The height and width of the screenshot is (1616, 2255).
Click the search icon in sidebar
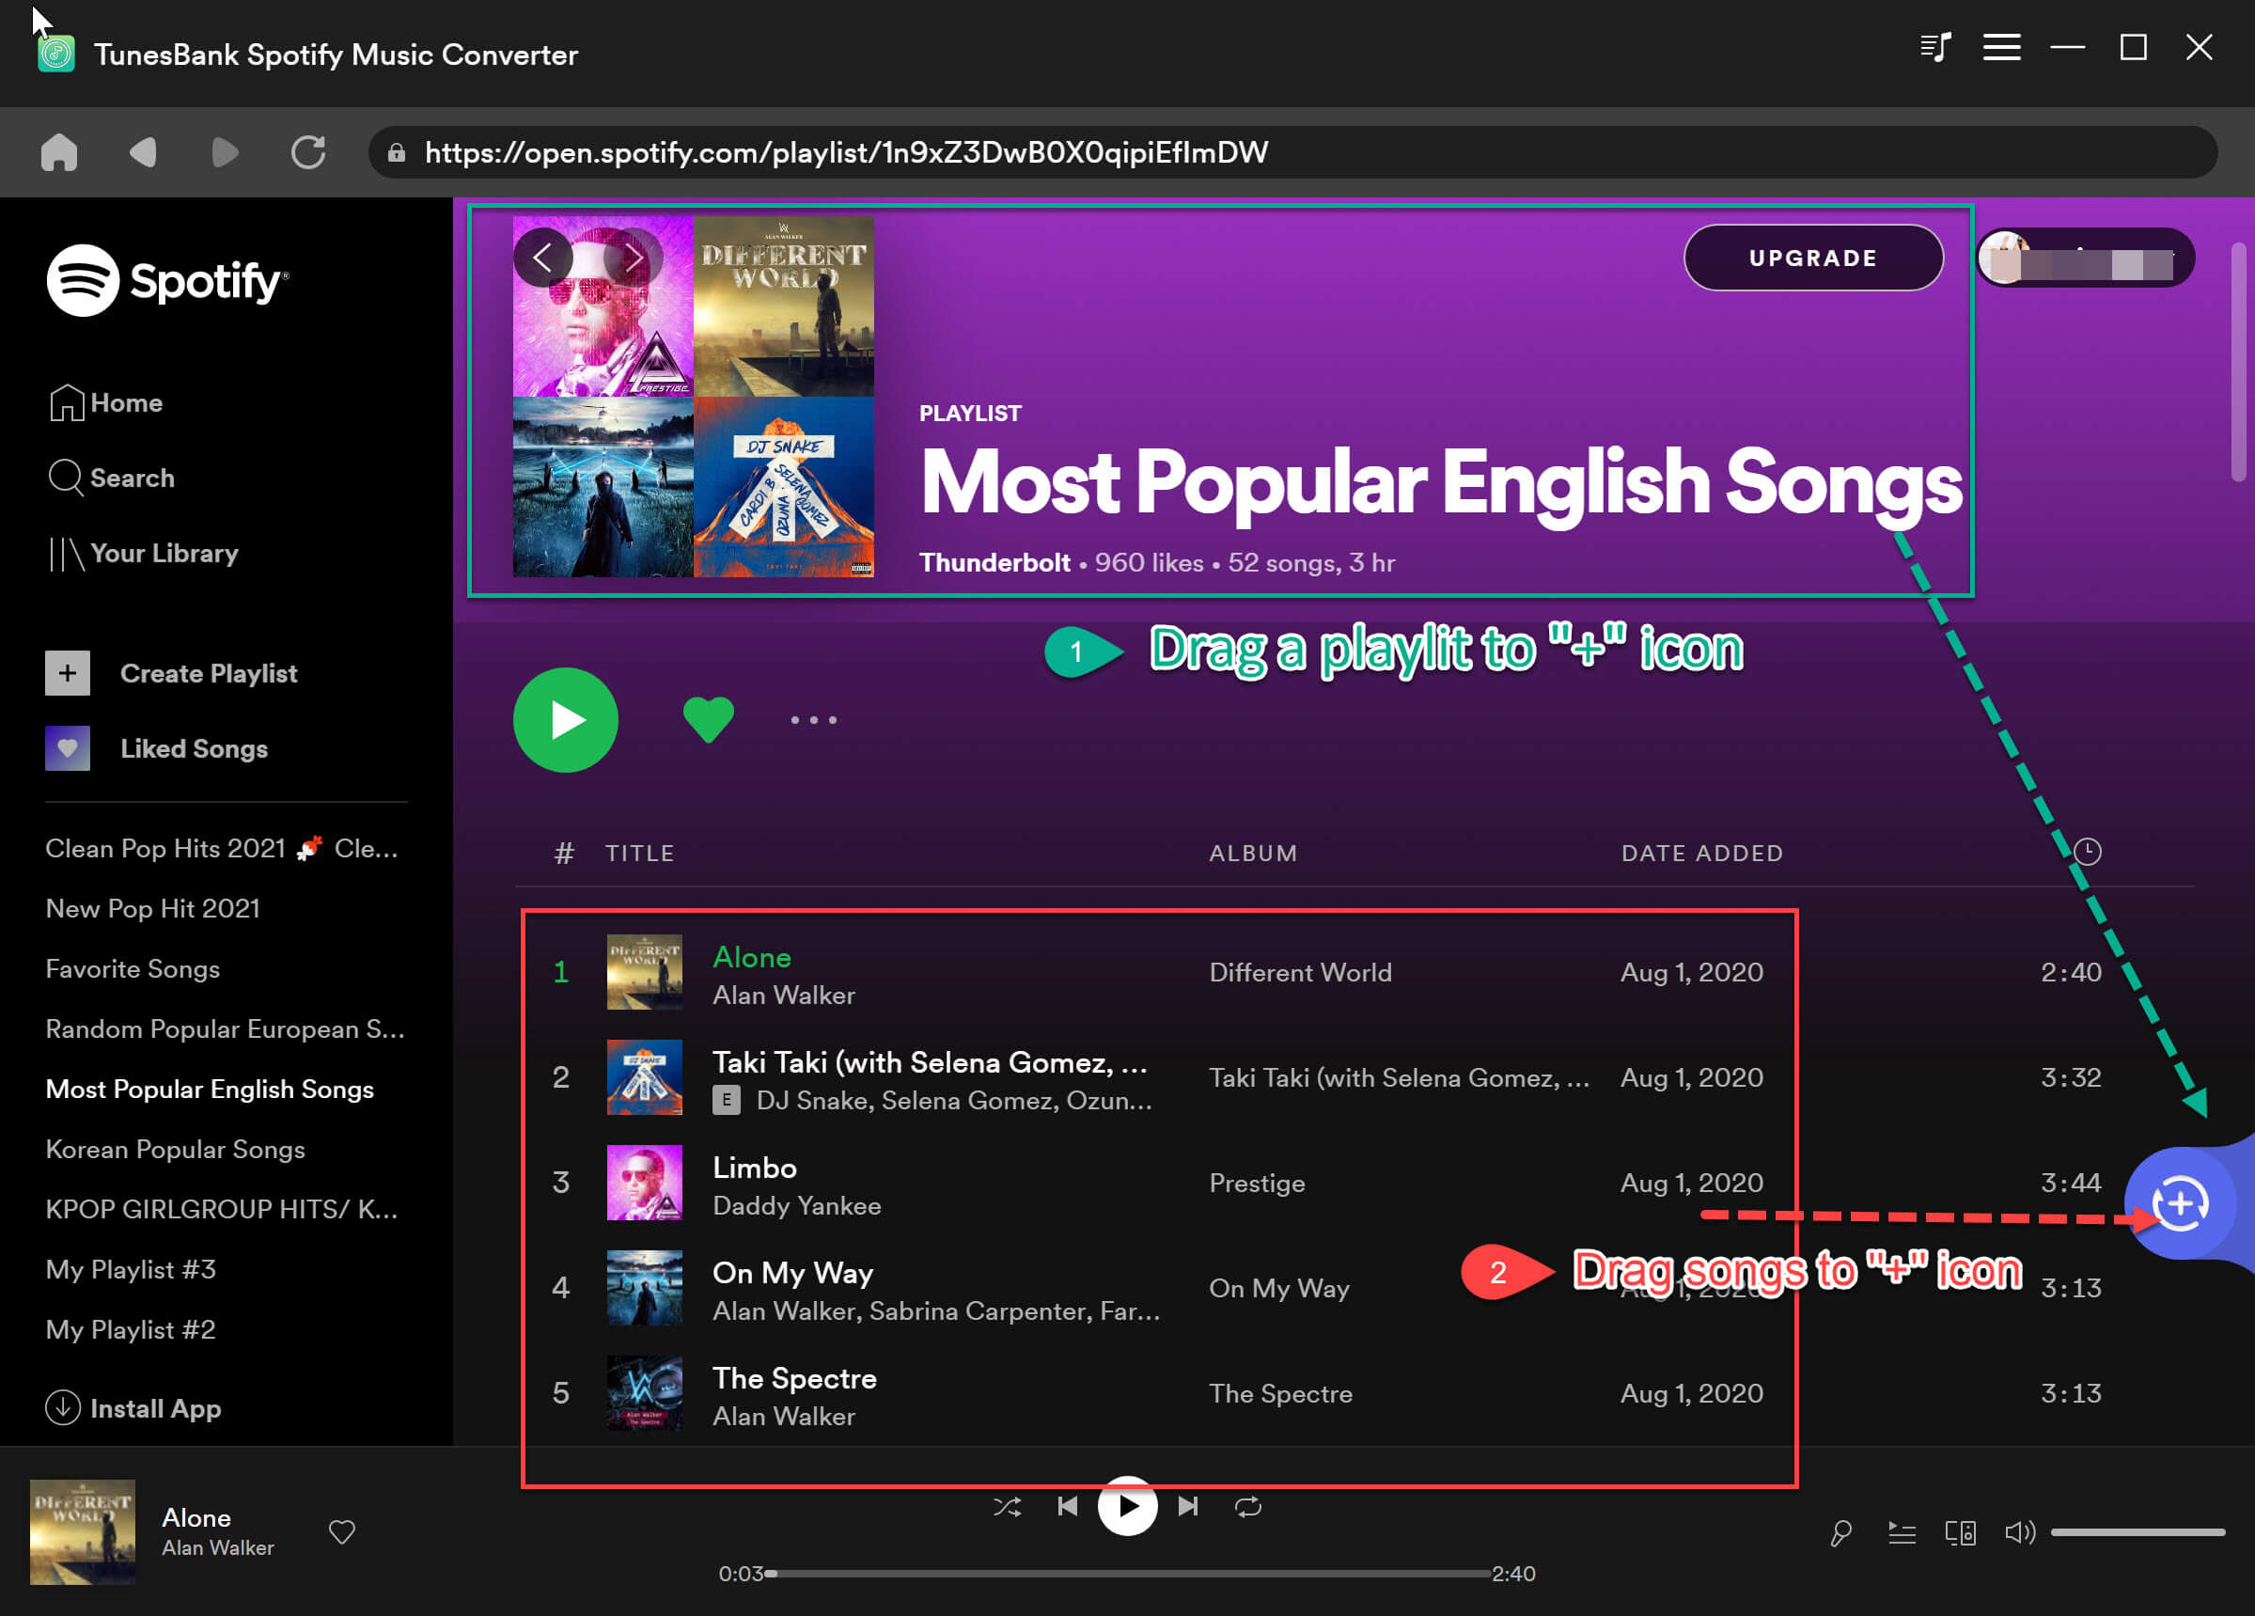click(67, 478)
